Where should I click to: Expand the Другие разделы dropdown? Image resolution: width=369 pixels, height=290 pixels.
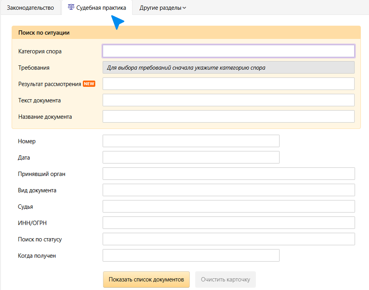click(x=163, y=8)
